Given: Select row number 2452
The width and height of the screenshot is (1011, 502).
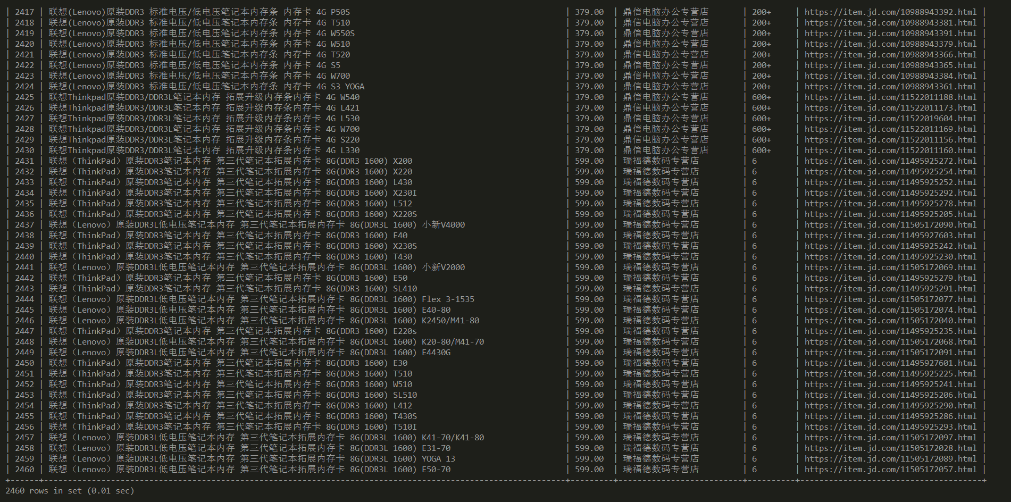Looking at the screenshot, I should [24, 384].
